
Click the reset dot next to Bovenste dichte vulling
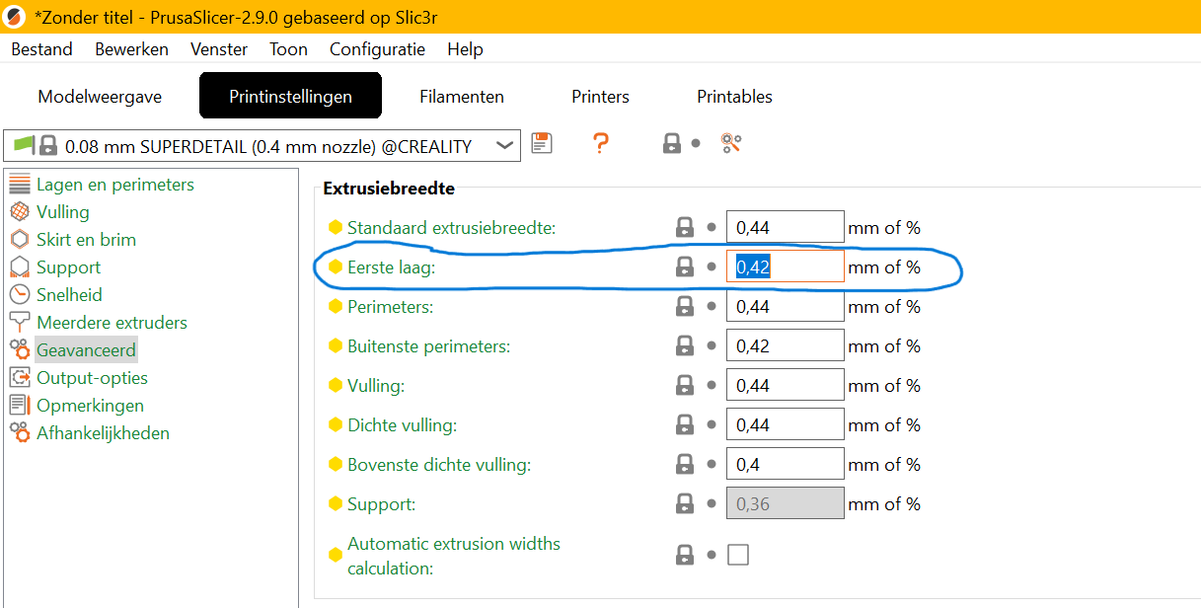pyautogui.click(x=712, y=464)
